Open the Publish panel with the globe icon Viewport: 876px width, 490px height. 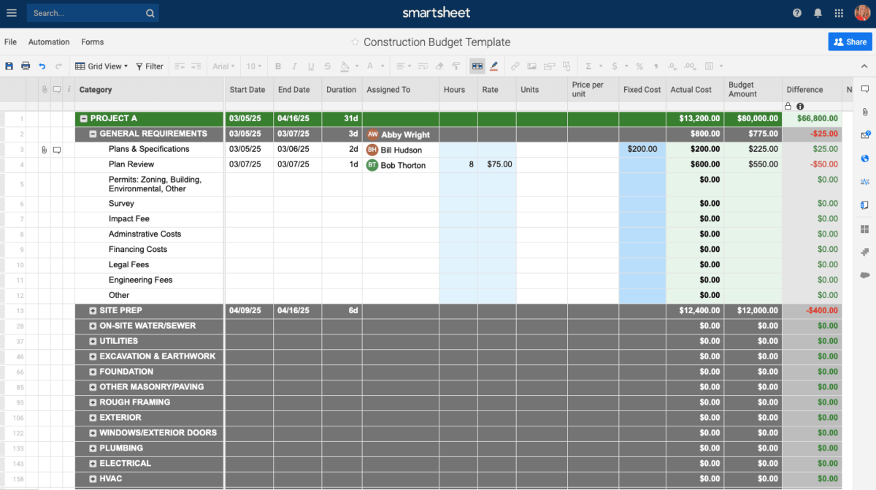[865, 158]
